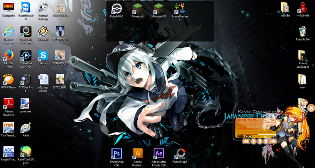Skip to next track in music widget
315x168 pixels.
point(273,141)
